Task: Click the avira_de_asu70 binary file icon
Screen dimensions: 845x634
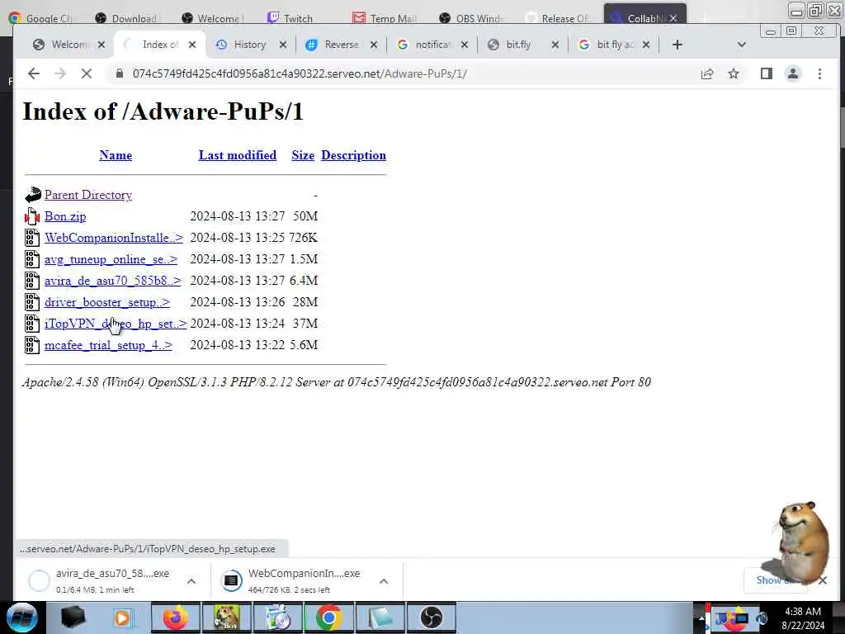Action: [x=32, y=281]
